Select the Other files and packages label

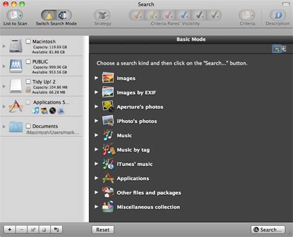coord(149,192)
